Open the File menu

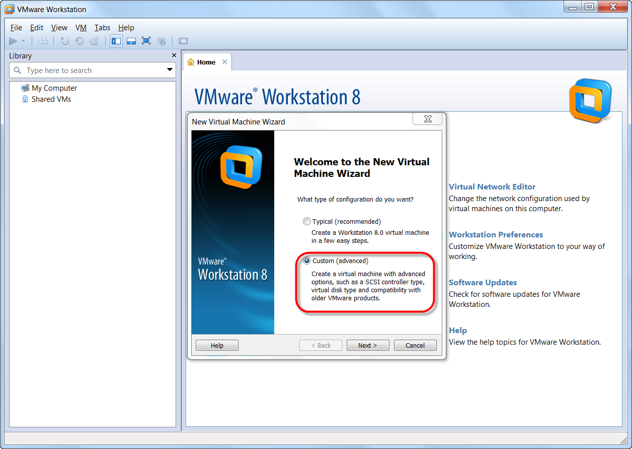(x=16, y=28)
